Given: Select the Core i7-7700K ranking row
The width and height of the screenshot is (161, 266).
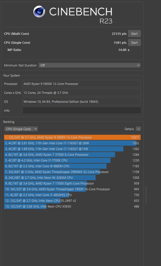Looking at the screenshot, I should pyautogui.click(x=72, y=160).
